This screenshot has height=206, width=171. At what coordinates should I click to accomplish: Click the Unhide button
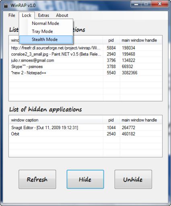tap(133, 179)
